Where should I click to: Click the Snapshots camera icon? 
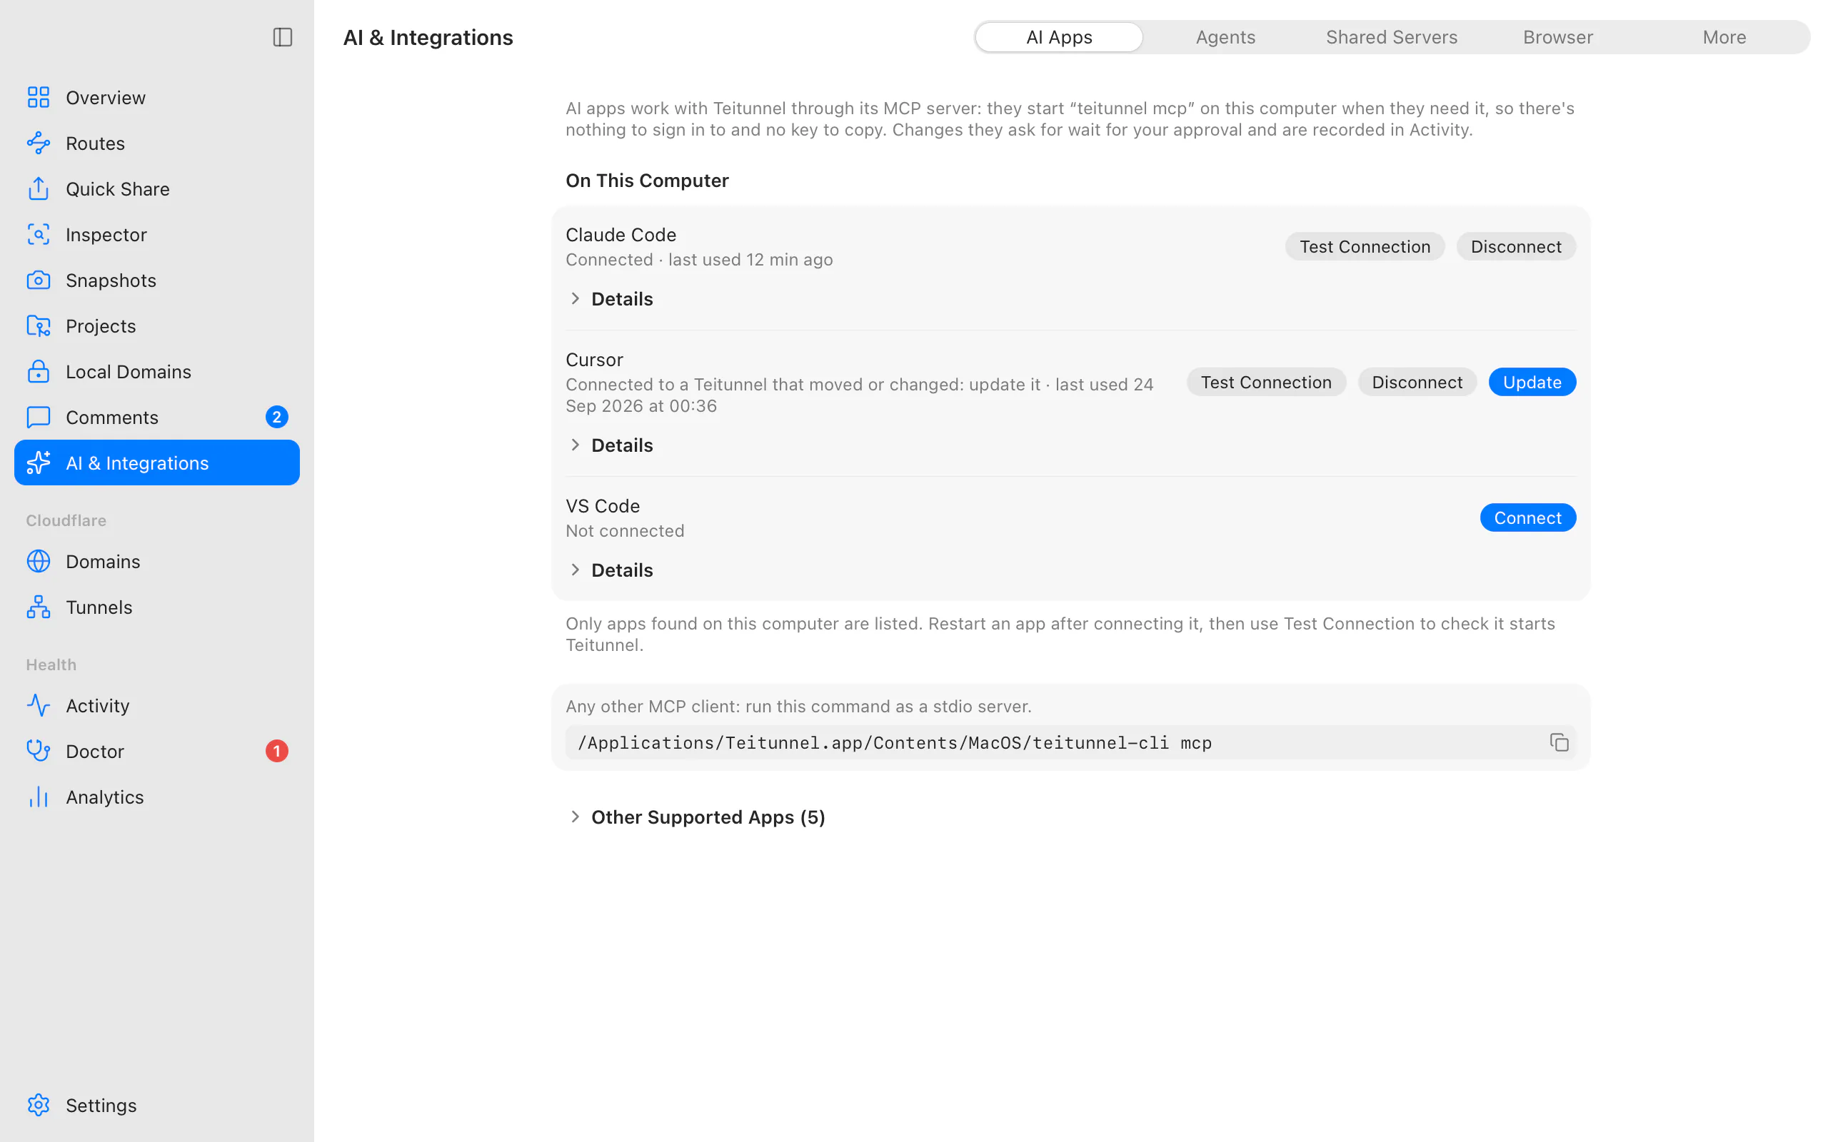coord(39,281)
